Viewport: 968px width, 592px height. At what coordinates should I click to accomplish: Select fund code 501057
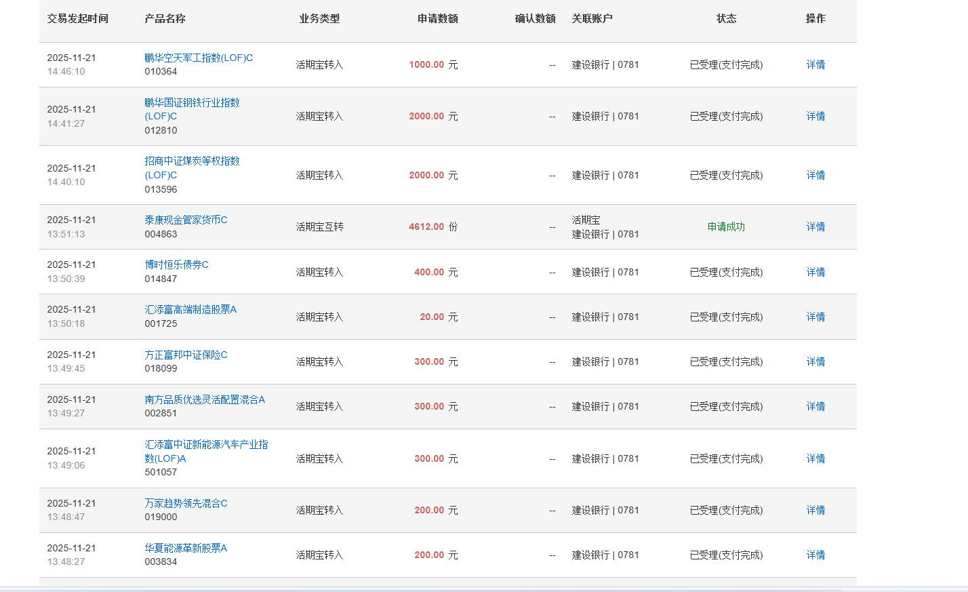click(x=161, y=472)
